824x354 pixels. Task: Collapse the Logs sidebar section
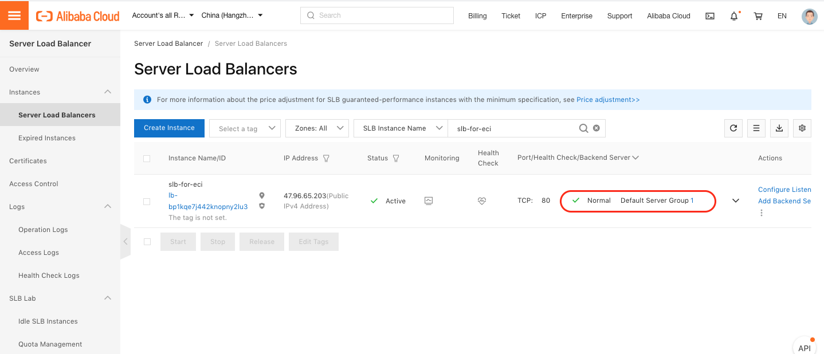[108, 206]
